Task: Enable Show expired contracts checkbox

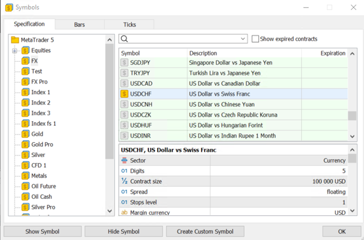Action: [x=255, y=39]
